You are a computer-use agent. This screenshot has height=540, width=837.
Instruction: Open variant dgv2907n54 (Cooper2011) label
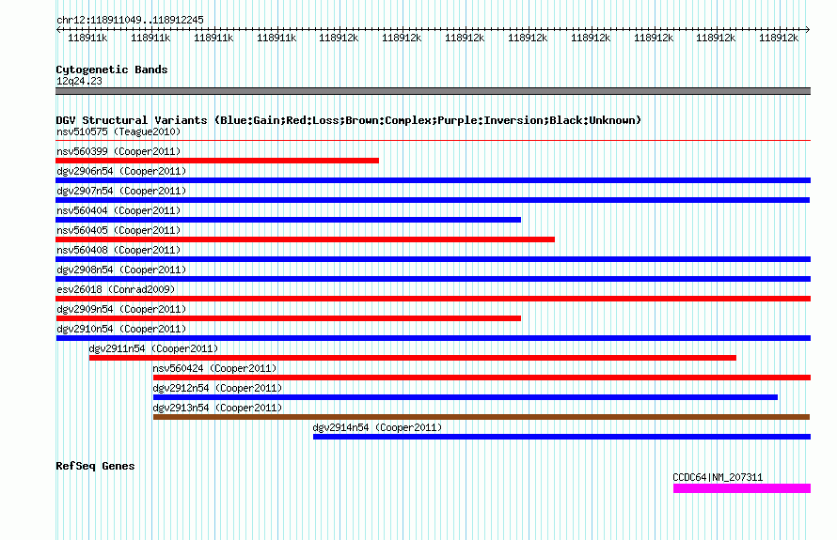click(121, 191)
